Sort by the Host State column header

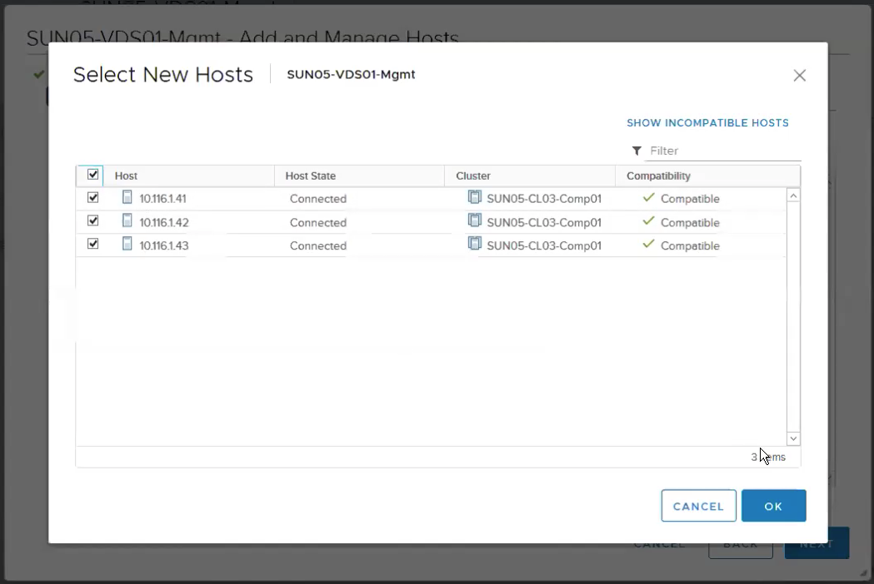pos(311,176)
